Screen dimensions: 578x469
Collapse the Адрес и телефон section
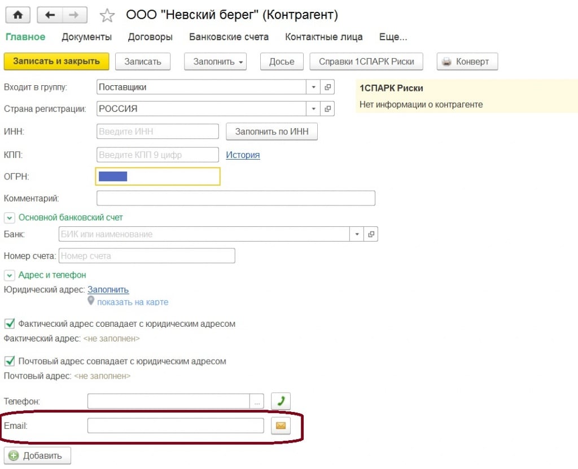(x=10, y=275)
